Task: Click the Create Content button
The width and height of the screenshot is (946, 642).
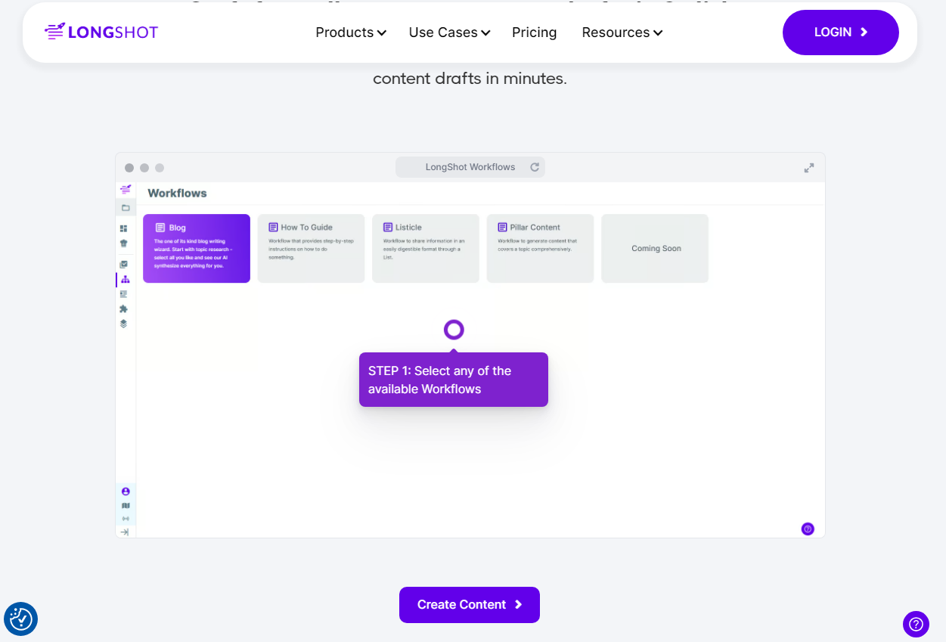Action: pos(470,605)
